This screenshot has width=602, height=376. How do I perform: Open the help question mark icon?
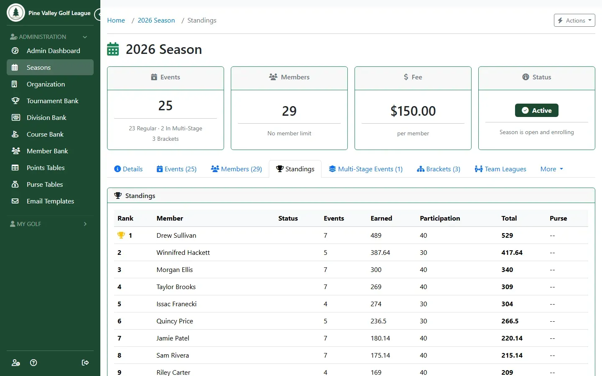34,363
